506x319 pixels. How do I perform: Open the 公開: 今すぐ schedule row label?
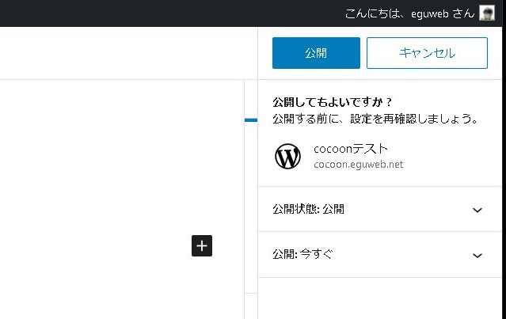302,255
